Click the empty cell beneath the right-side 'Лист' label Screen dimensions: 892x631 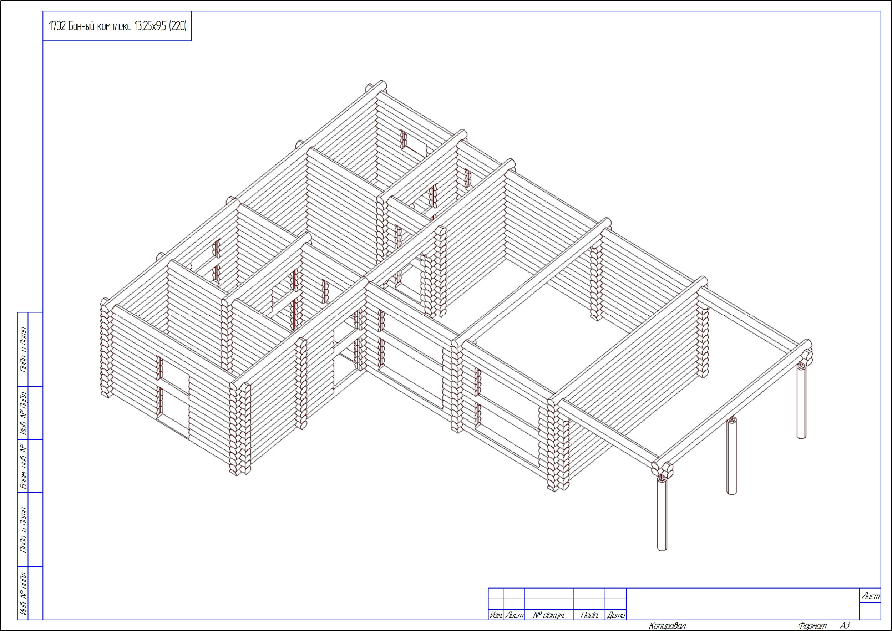(x=870, y=611)
